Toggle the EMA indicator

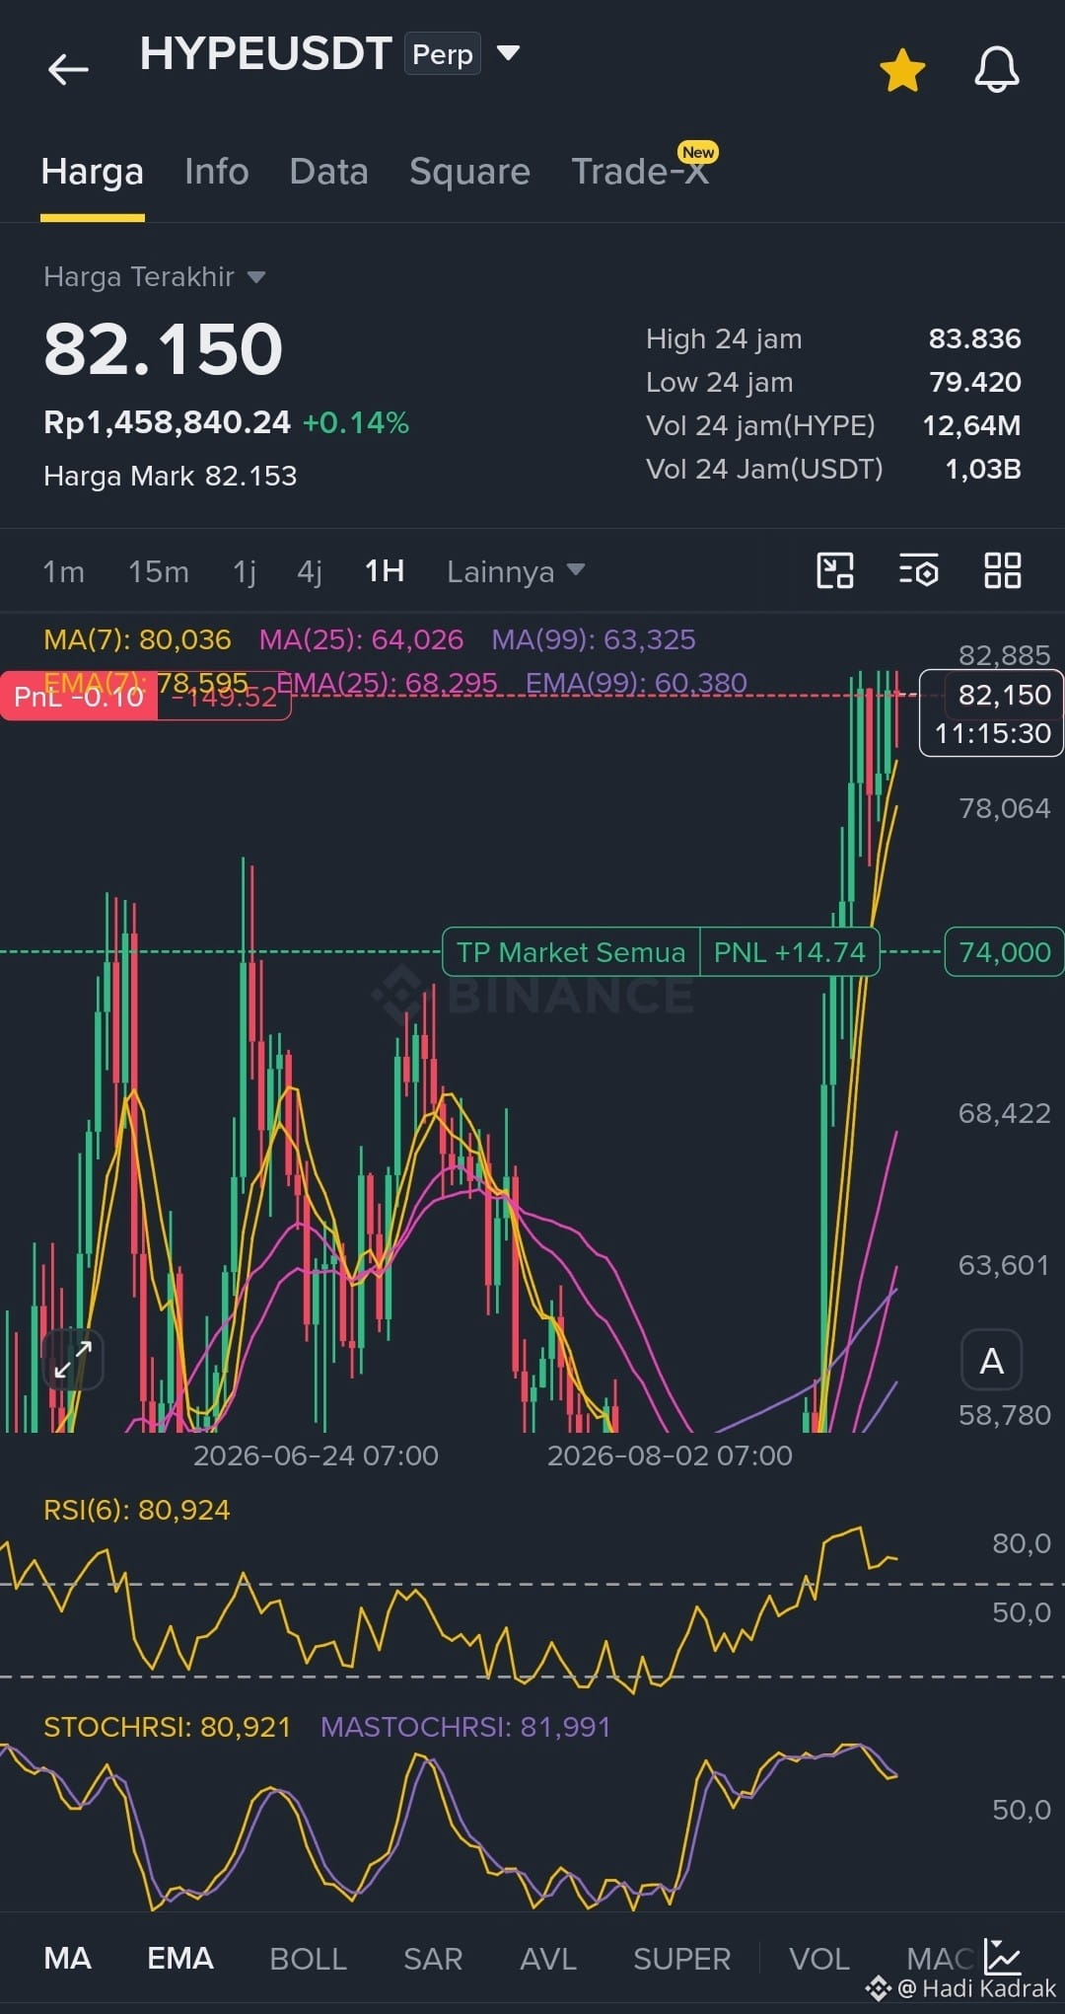point(180,1959)
